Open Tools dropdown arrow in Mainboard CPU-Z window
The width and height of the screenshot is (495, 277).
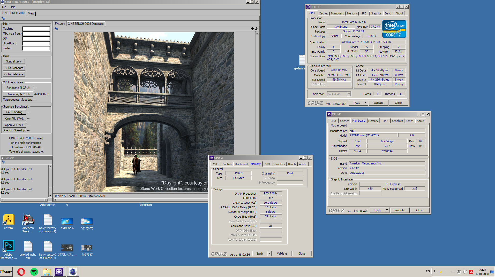point(387,210)
